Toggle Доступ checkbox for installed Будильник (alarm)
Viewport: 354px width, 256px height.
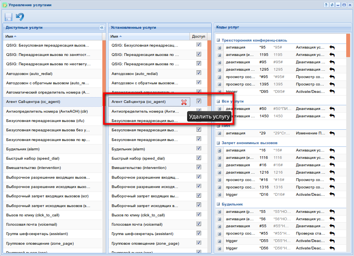[199, 148]
